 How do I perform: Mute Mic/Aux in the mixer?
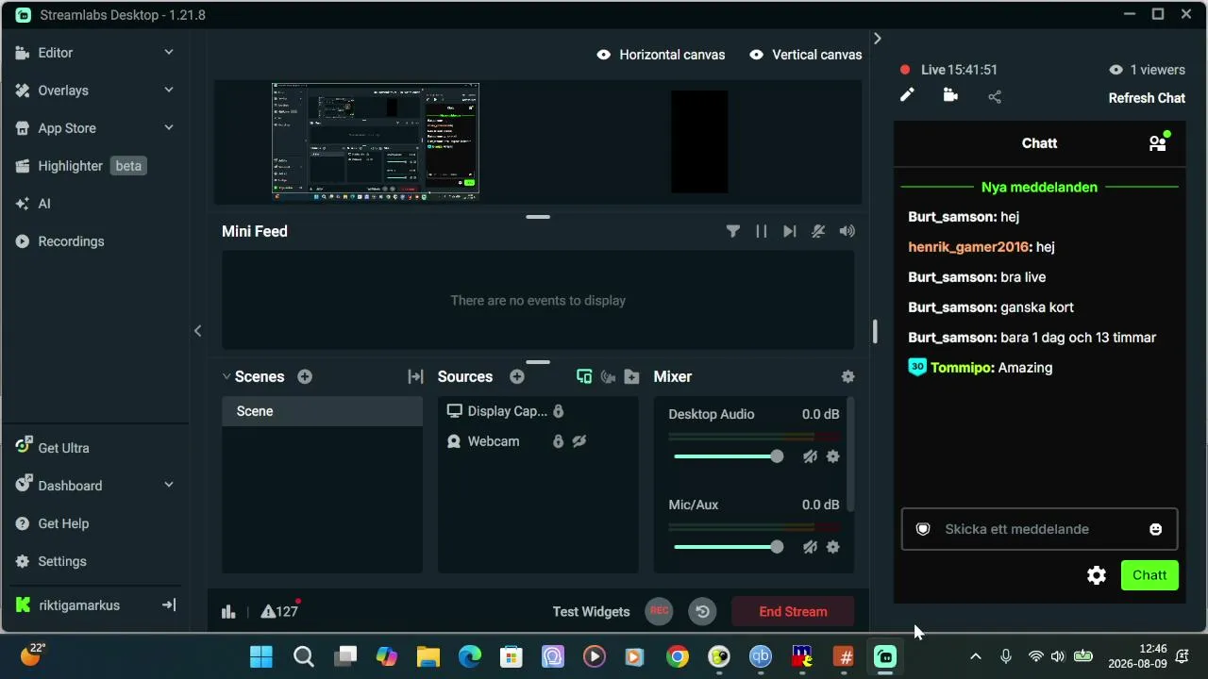[810, 547]
